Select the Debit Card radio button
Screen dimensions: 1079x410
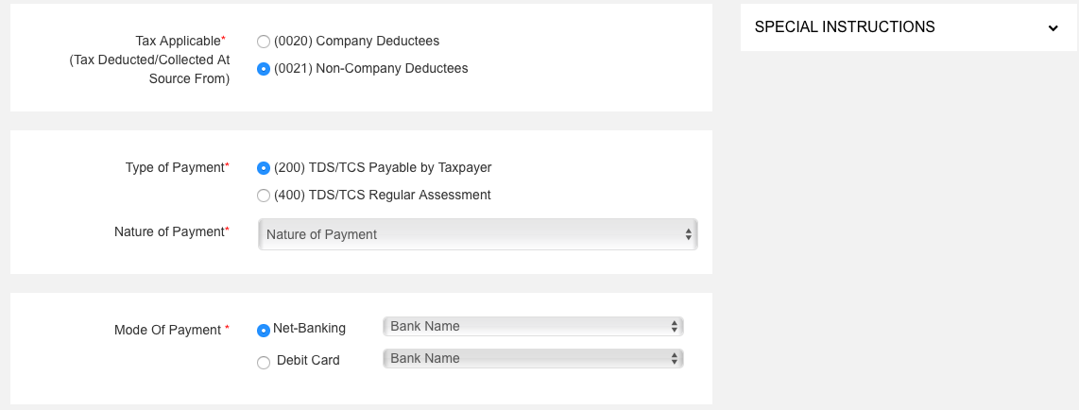click(x=264, y=362)
